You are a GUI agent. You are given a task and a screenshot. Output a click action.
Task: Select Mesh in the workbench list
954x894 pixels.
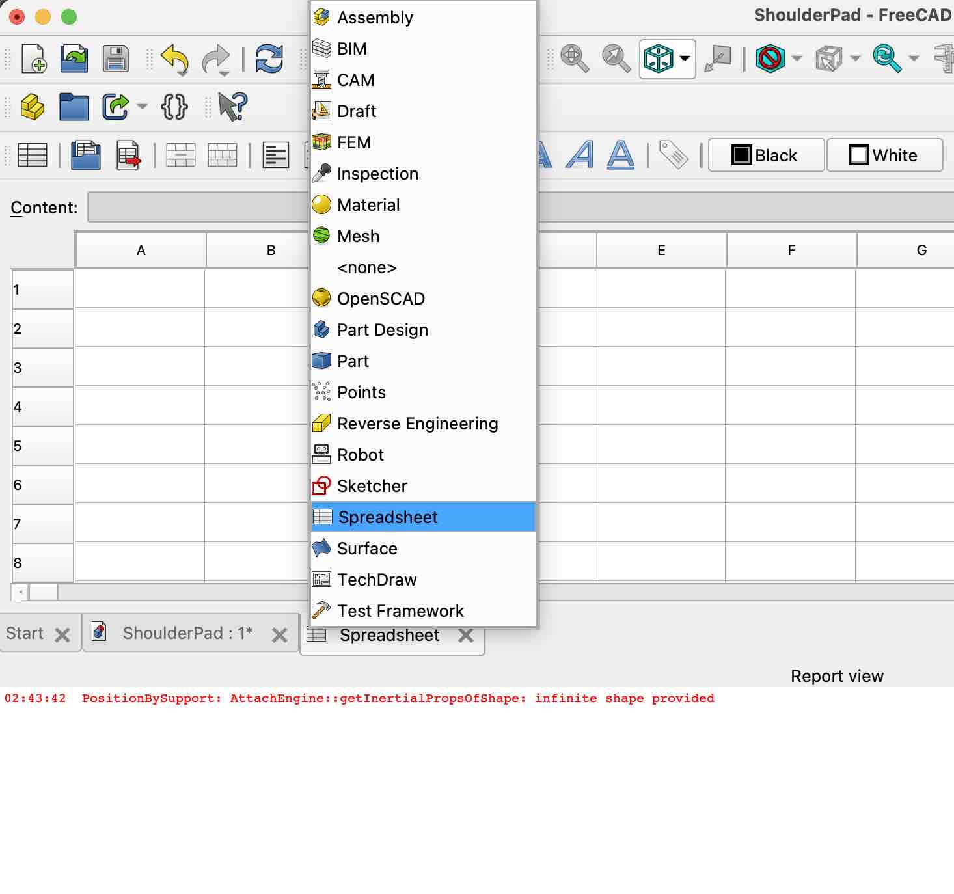point(424,236)
